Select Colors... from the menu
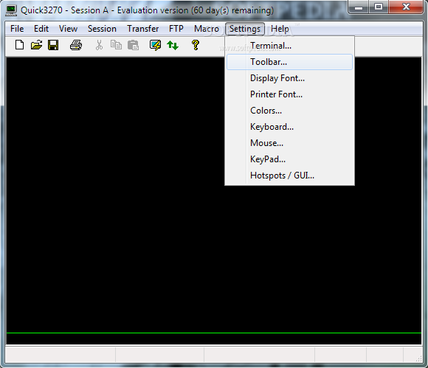Viewport: 428px width, 368px height. click(289, 111)
